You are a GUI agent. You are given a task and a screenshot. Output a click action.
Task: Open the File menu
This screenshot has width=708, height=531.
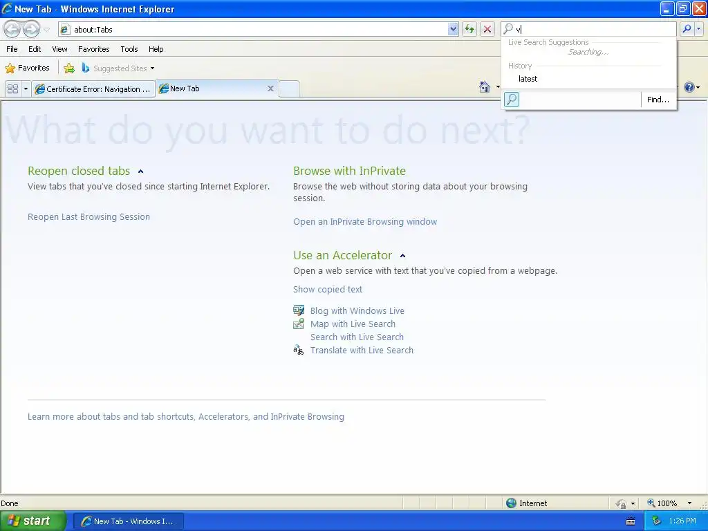point(12,49)
